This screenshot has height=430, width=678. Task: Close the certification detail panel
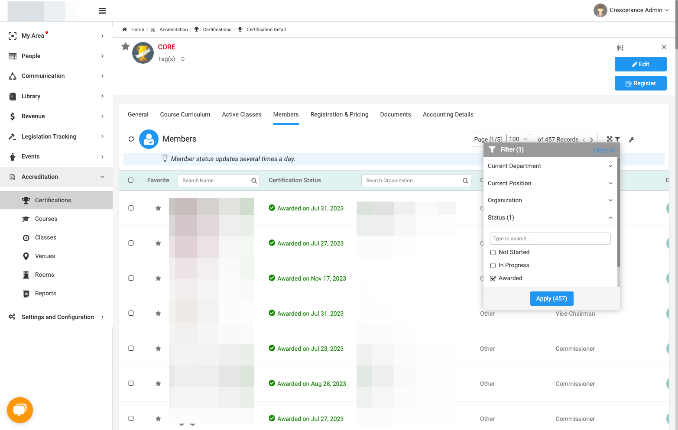coord(664,47)
